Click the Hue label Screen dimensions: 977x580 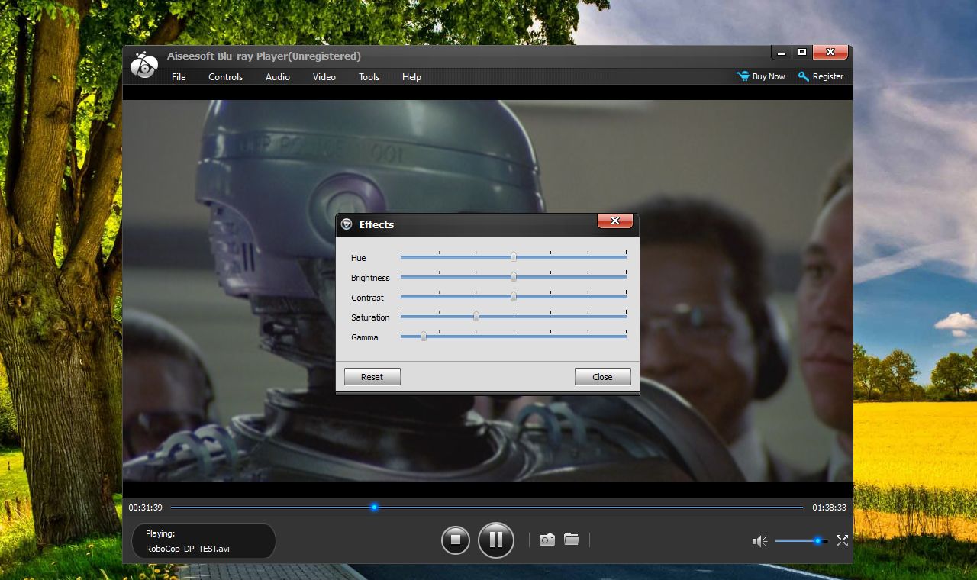[358, 258]
